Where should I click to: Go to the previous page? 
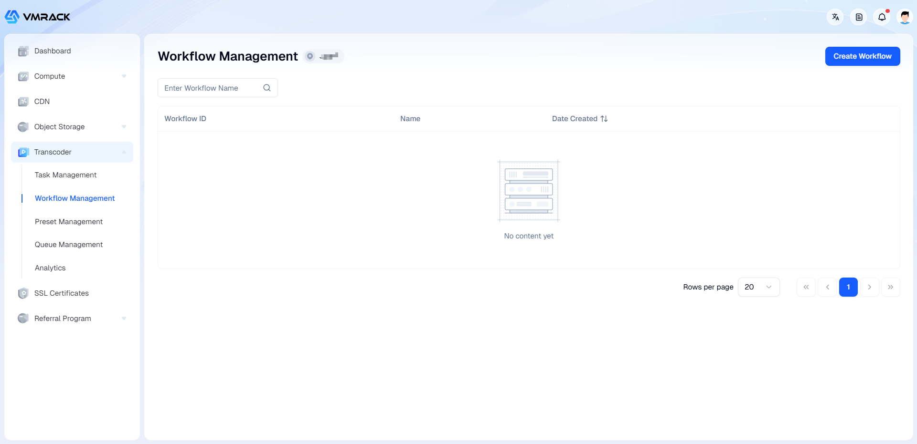[827, 287]
